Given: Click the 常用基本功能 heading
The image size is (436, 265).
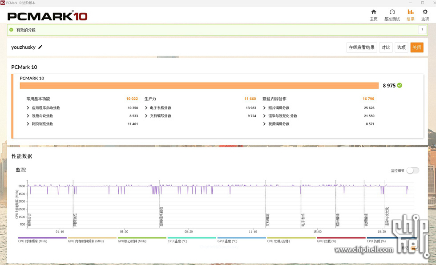Looking at the screenshot, I should [38, 99].
